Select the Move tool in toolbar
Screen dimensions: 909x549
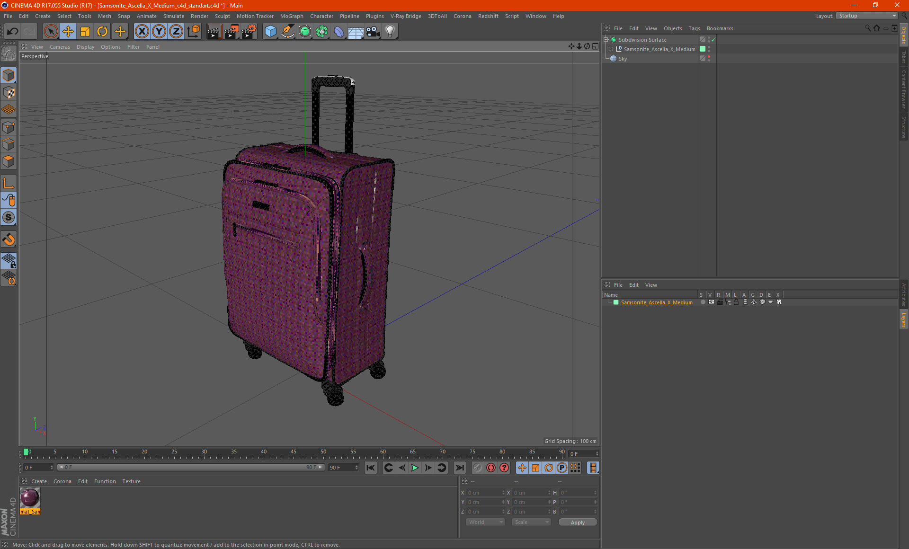pyautogui.click(x=68, y=32)
